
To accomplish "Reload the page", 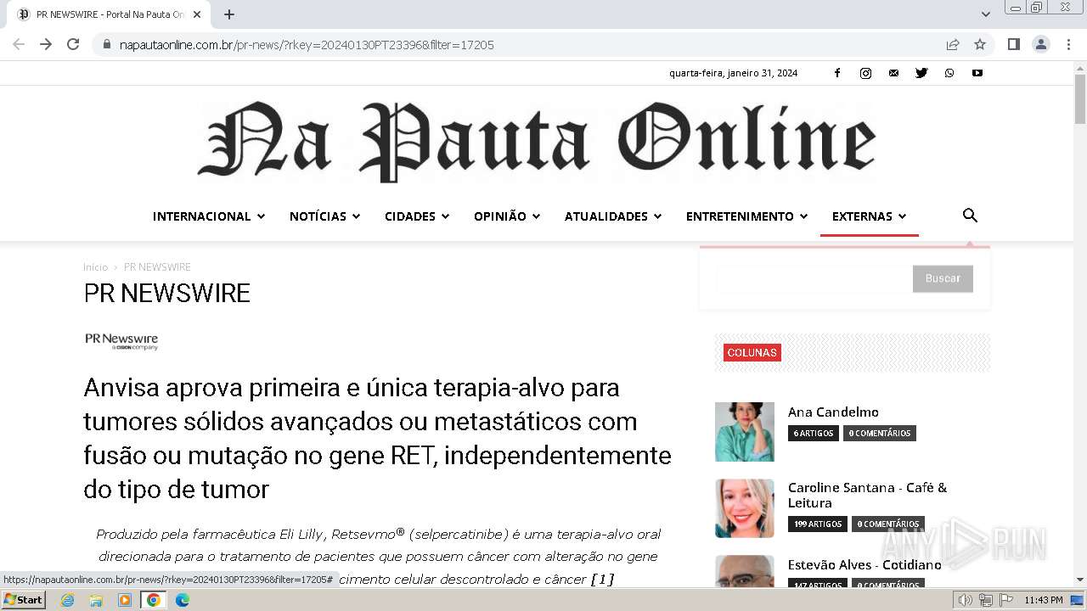I will (x=73, y=44).
